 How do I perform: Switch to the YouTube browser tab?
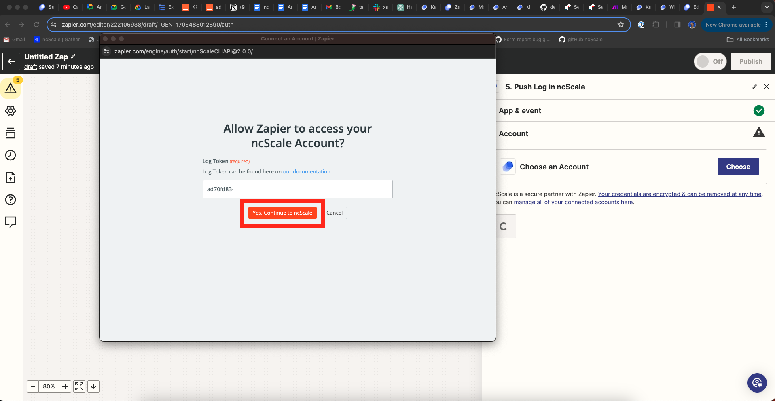[x=70, y=7]
